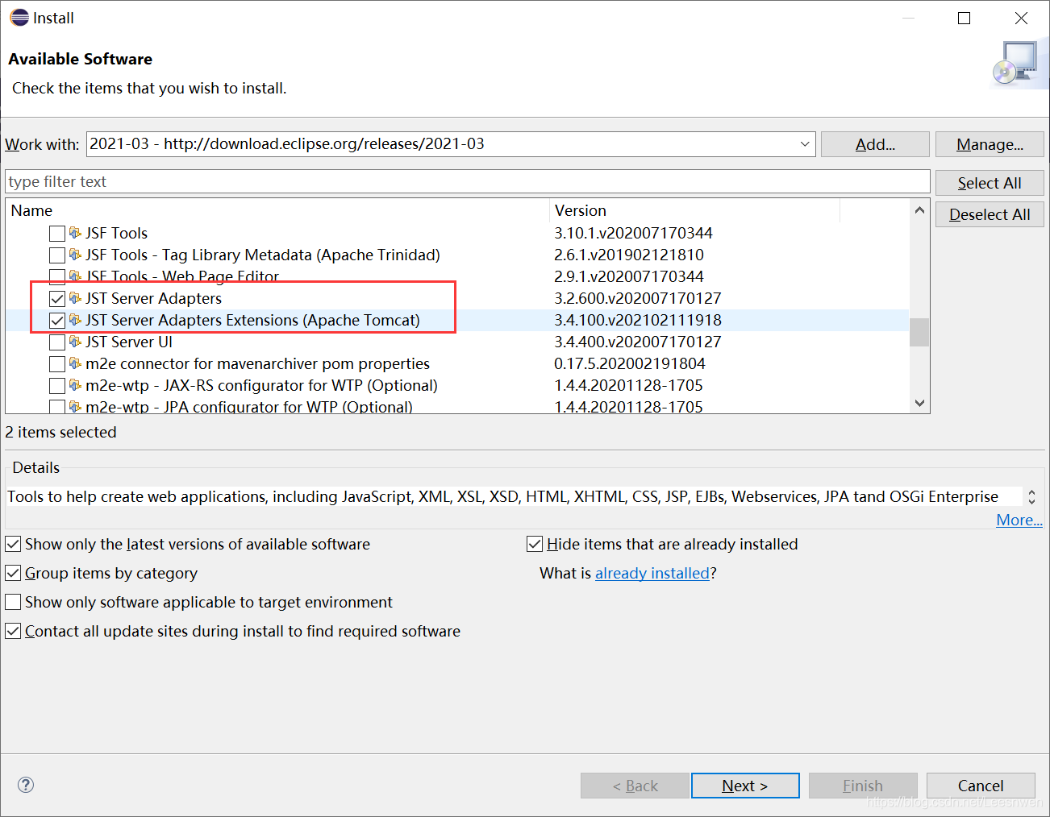The image size is (1050, 817).
Task: Click the icon next to JSF Tools Tag Library Metadata
Action: pyautogui.click(x=75, y=255)
